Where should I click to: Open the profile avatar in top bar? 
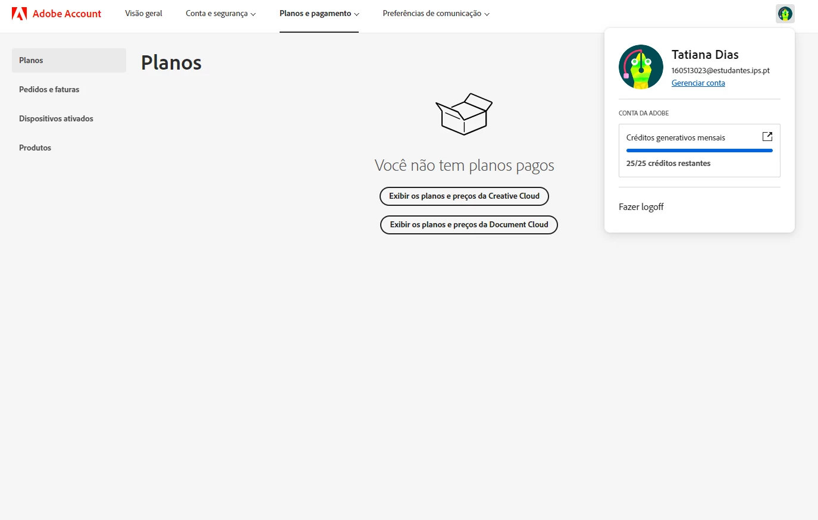click(x=785, y=14)
